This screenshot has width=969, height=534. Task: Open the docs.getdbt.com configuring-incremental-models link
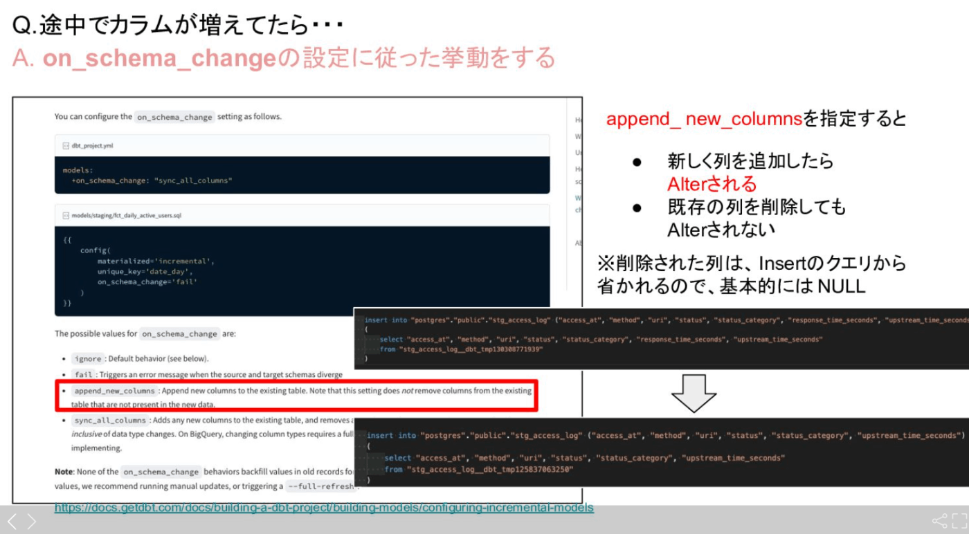324,508
